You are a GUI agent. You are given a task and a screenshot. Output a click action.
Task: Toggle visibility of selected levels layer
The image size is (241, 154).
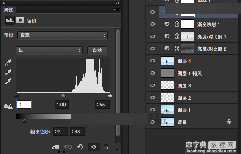[153, 12]
